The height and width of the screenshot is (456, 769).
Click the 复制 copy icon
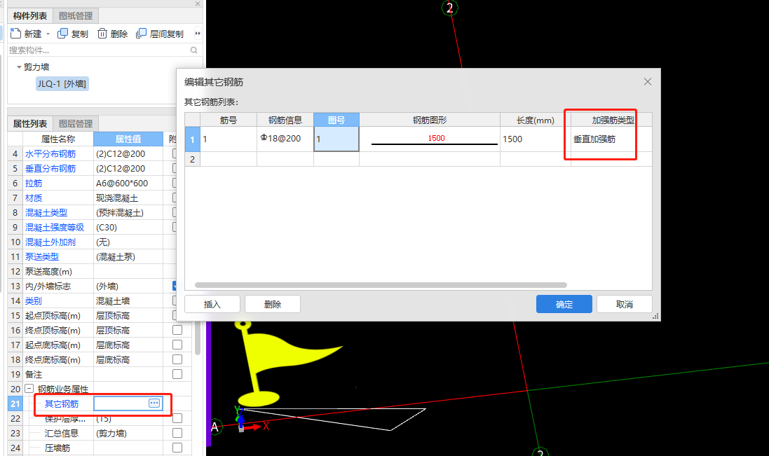(63, 34)
